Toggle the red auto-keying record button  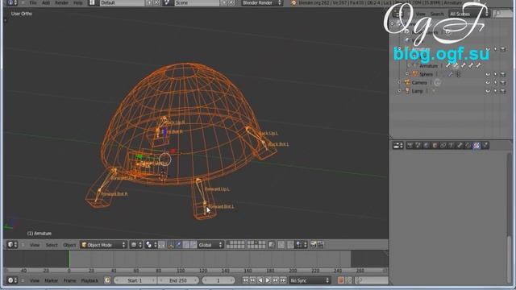coord(341,280)
